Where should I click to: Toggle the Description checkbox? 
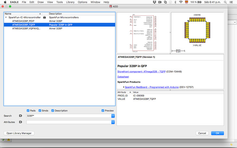click(53, 110)
